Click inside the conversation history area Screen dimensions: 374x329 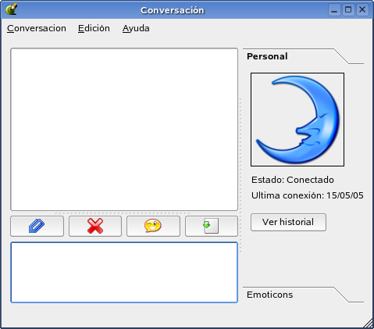click(124, 130)
